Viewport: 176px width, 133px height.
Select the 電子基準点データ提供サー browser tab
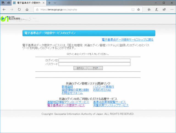[x=29, y=3]
